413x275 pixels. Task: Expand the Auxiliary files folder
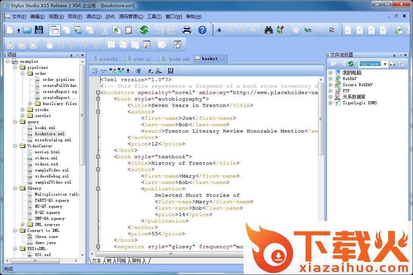30,104
